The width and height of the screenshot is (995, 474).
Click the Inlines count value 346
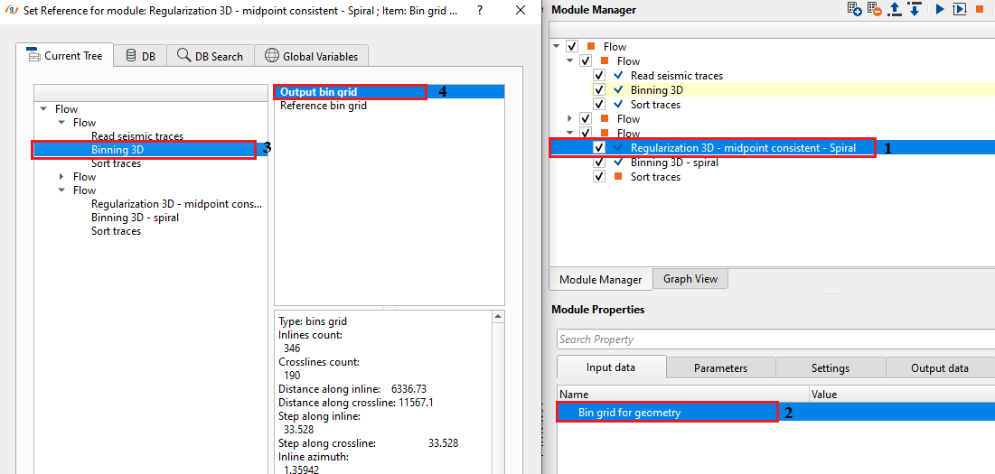[x=292, y=348]
